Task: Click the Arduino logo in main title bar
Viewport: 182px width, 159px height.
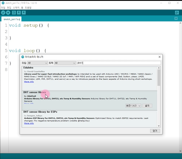Action: (3, 3)
